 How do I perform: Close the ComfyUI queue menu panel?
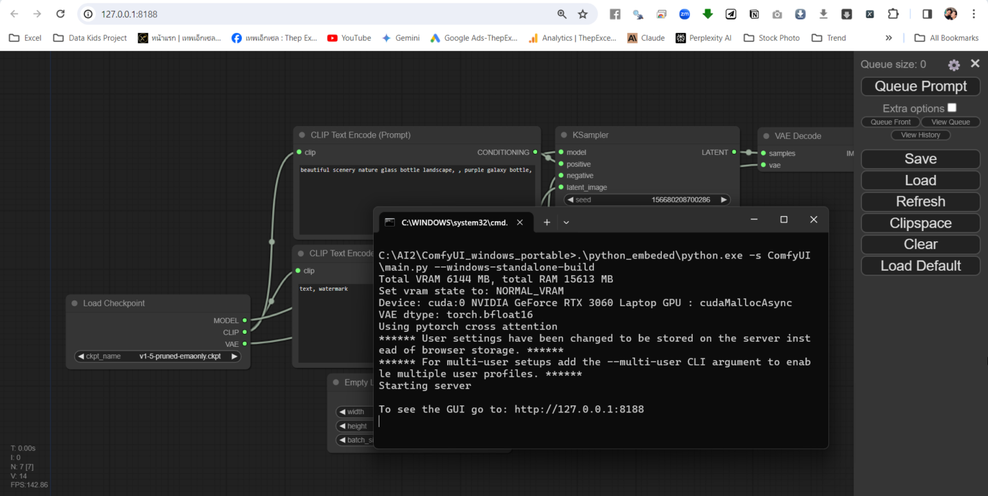tap(975, 63)
